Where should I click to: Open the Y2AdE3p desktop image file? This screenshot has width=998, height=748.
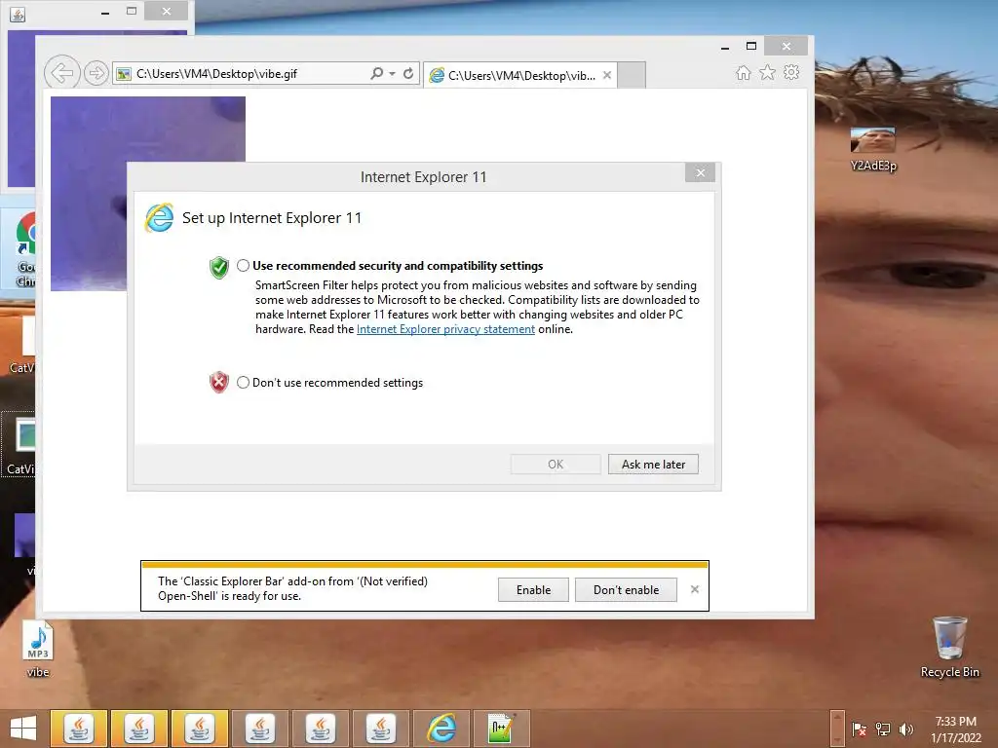pyautogui.click(x=873, y=149)
